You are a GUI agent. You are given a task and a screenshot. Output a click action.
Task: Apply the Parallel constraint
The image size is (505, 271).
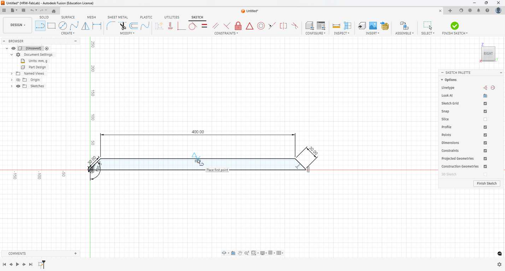(216, 26)
